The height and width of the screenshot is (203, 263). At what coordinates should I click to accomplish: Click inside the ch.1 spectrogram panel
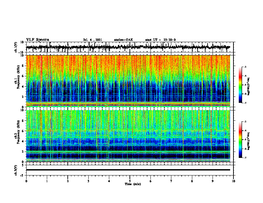pos(128,81)
